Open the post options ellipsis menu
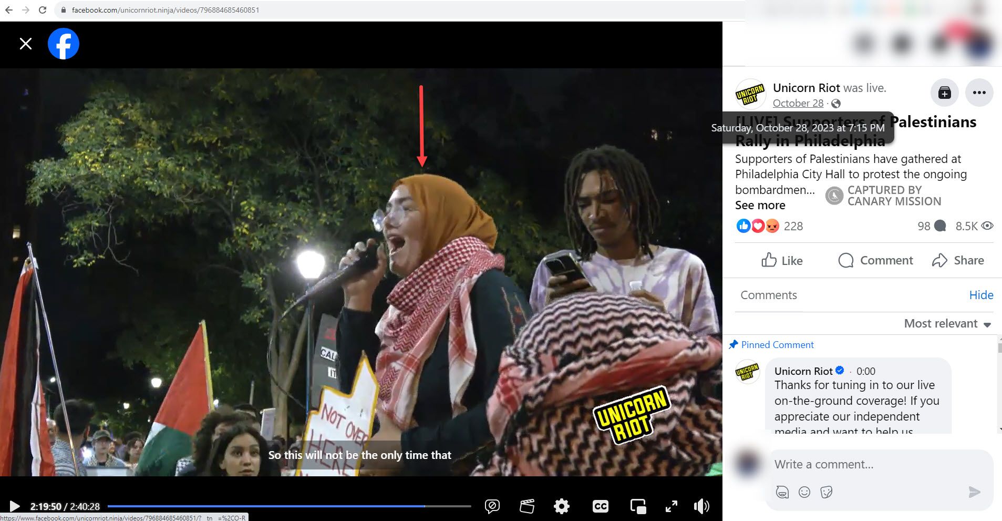 click(x=978, y=93)
